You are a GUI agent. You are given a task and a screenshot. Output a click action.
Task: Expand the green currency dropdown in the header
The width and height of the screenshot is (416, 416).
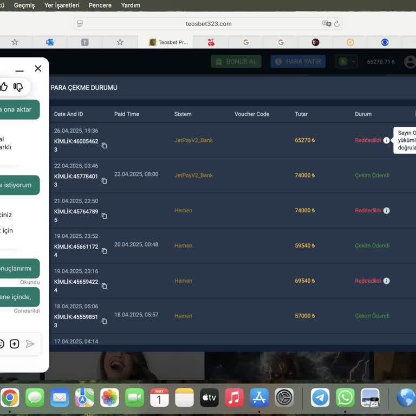point(346,62)
